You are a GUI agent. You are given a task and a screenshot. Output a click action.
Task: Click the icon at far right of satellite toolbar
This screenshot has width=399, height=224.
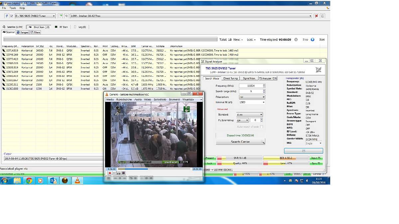pyautogui.click(x=323, y=16)
